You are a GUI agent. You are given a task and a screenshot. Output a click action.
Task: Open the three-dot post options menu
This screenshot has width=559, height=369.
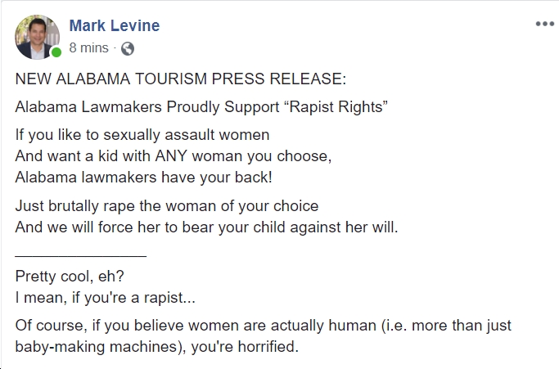[x=544, y=24]
